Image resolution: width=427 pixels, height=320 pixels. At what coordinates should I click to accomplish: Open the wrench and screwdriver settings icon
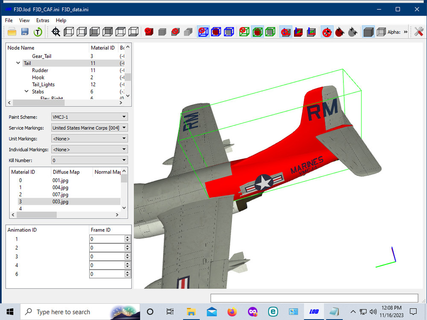[418, 32]
